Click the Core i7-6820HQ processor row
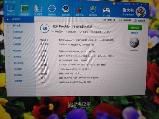This screenshot has width=159, height=119. tap(77, 51)
